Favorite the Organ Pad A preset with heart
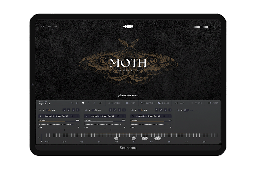 click(x=83, y=103)
